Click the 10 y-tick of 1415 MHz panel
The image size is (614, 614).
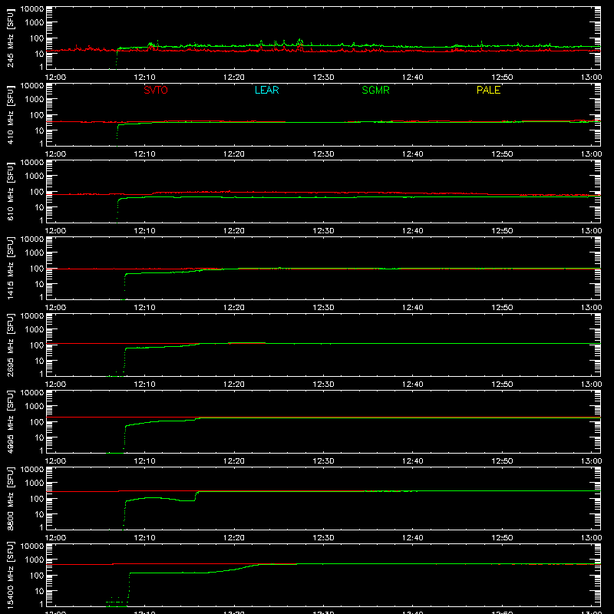39,284
